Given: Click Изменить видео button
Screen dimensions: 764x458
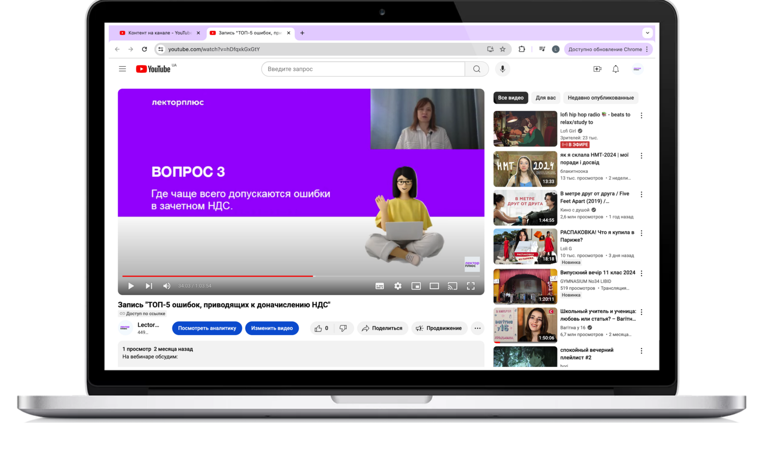Looking at the screenshot, I should coord(272,328).
